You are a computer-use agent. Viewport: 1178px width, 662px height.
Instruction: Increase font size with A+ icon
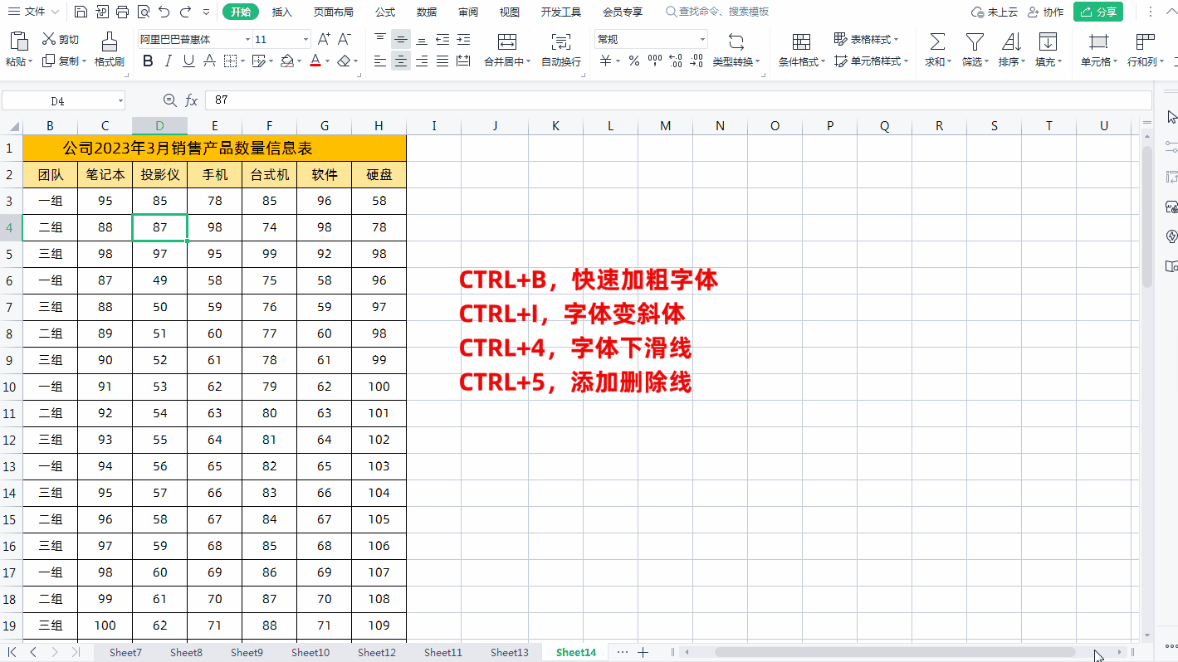click(x=324, y=39)
